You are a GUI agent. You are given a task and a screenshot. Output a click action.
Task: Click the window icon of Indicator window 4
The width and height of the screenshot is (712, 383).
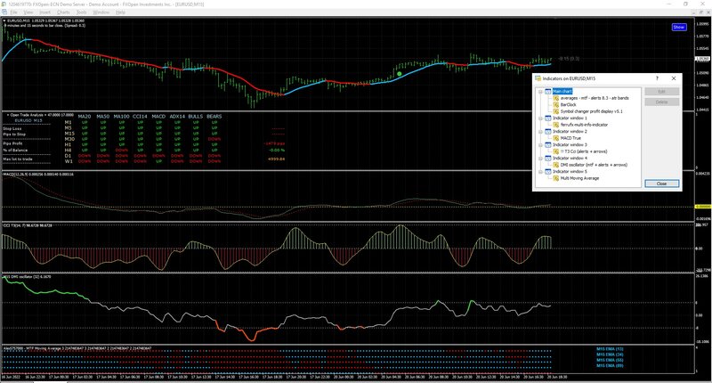548,159
